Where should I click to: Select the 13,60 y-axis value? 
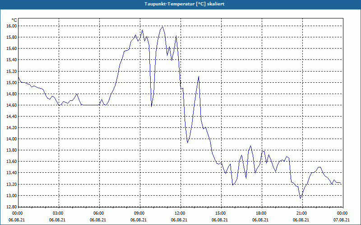click(13, 162)
